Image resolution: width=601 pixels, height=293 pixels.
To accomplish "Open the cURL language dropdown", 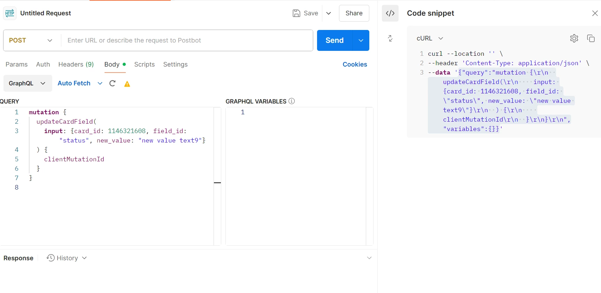I will 430,38.
